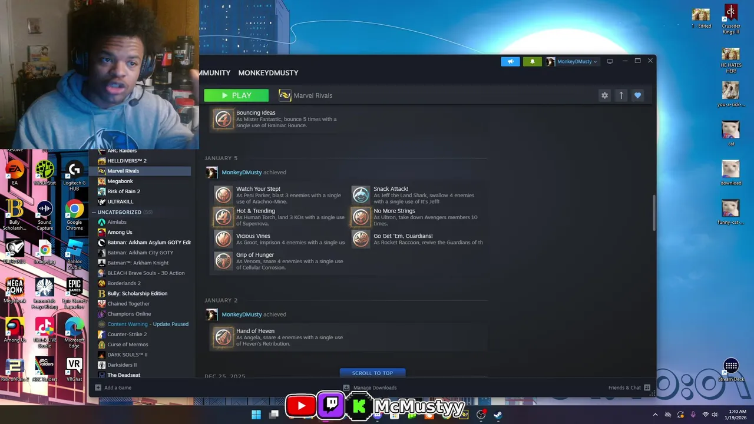Open Manage Downloads
754x424 pixels.
pyautogui.click(x=370, y=387)
